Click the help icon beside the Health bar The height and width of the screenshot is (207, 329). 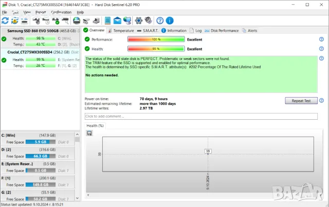[x=321, y=49]
